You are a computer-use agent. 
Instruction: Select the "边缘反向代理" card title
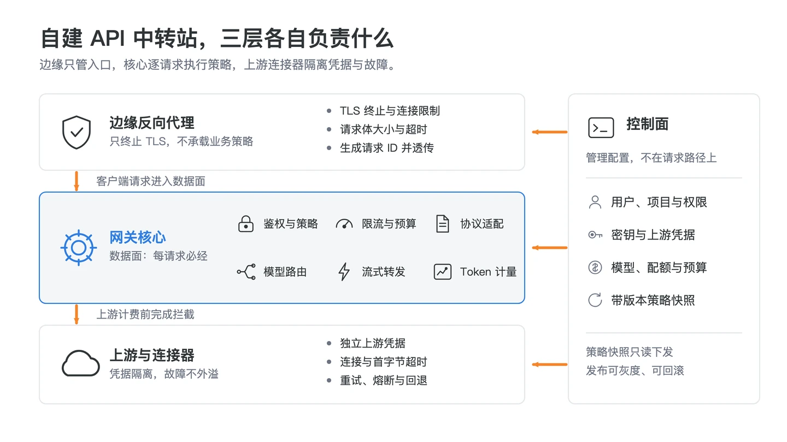(152, 123)
